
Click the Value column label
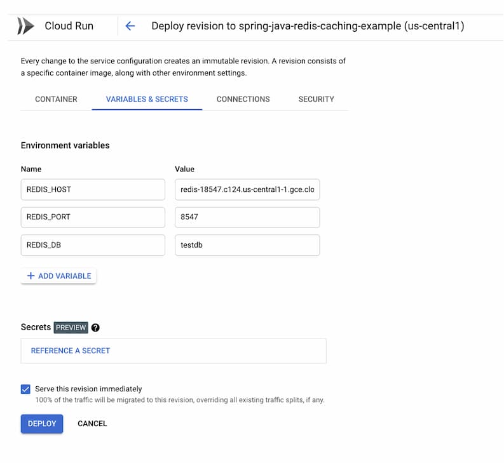tap(184, 169)
